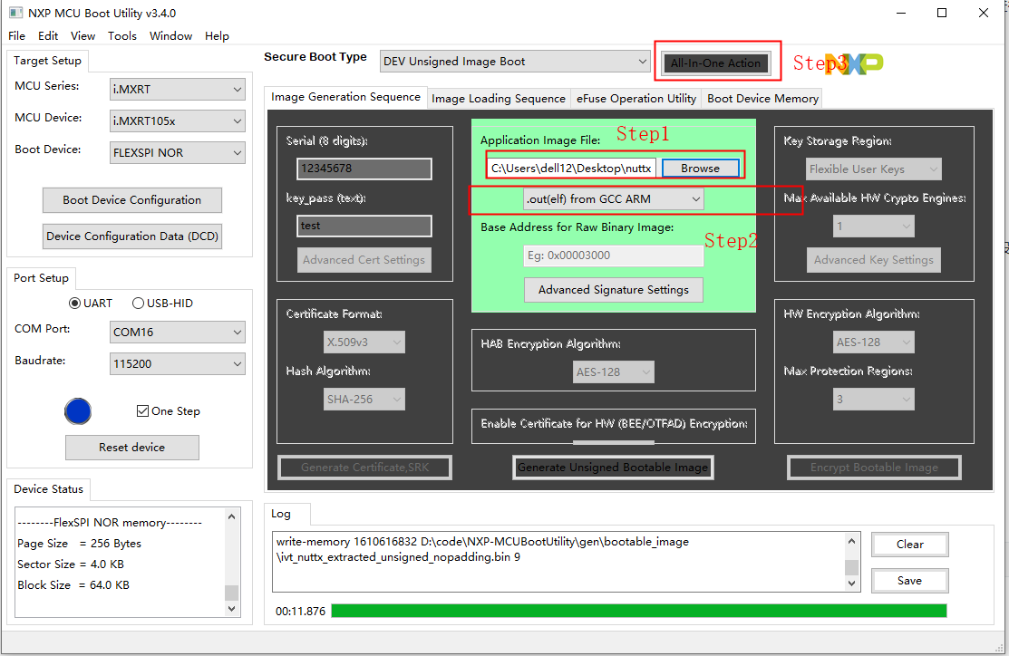
Task: Open the View menu
Action: pos(83,36)
